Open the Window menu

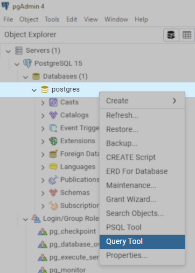(116, 19)
